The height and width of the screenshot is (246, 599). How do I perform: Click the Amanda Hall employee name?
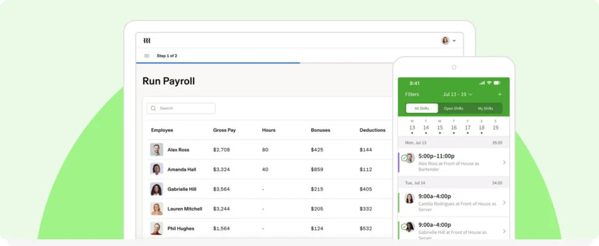tap(182, 169)
